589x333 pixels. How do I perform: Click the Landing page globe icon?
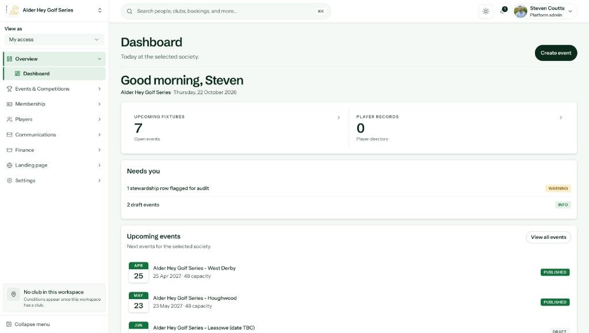[x=9, y=165]
